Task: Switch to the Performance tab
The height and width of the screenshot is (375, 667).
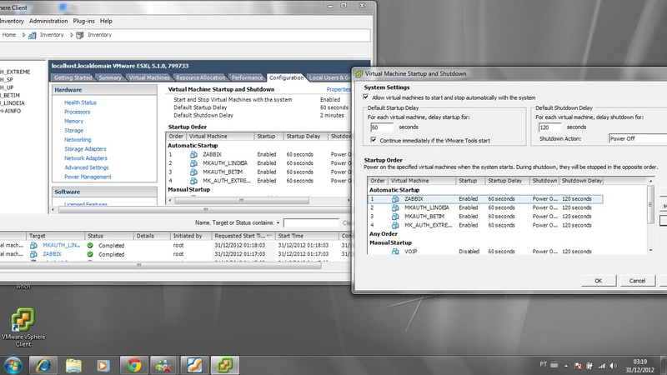Action: pyautogui.click(x=247, y=77)
